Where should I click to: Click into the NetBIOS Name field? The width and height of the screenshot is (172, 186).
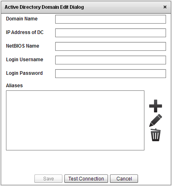(110, 46)
